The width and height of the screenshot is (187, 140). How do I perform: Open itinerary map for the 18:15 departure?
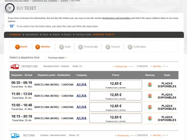pyautogui.click(x=150, y=118)
